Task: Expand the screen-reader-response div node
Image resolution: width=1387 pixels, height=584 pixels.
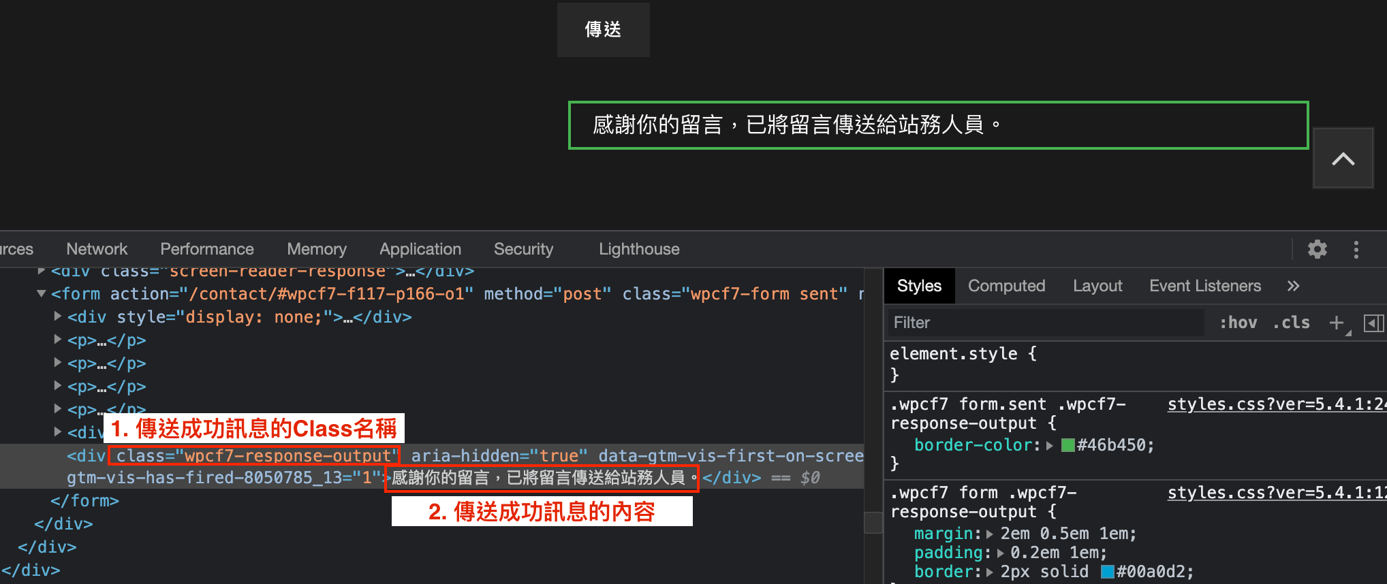Action: click(42, 271)
